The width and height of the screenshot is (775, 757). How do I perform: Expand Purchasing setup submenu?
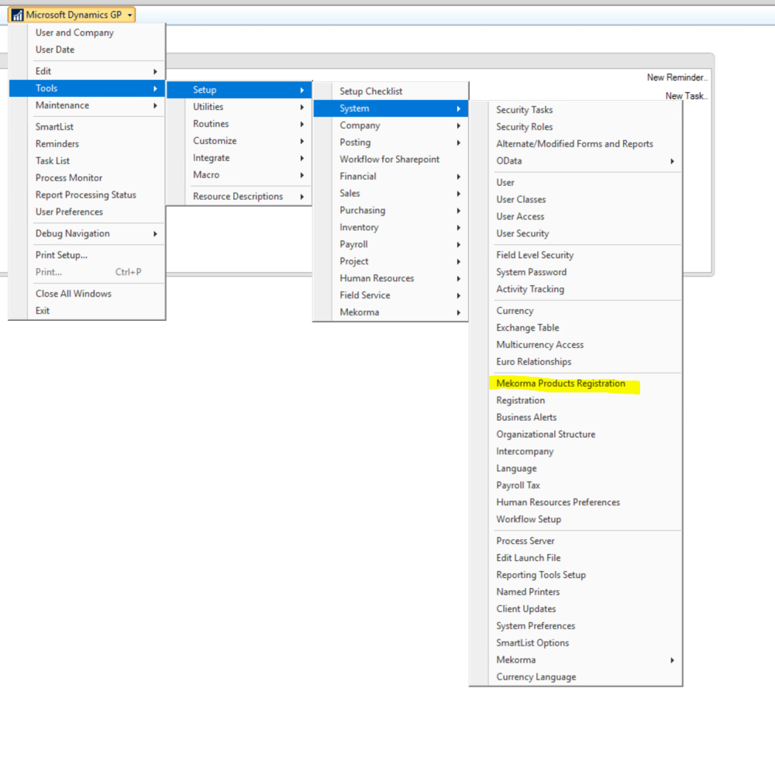coord(391,211)
